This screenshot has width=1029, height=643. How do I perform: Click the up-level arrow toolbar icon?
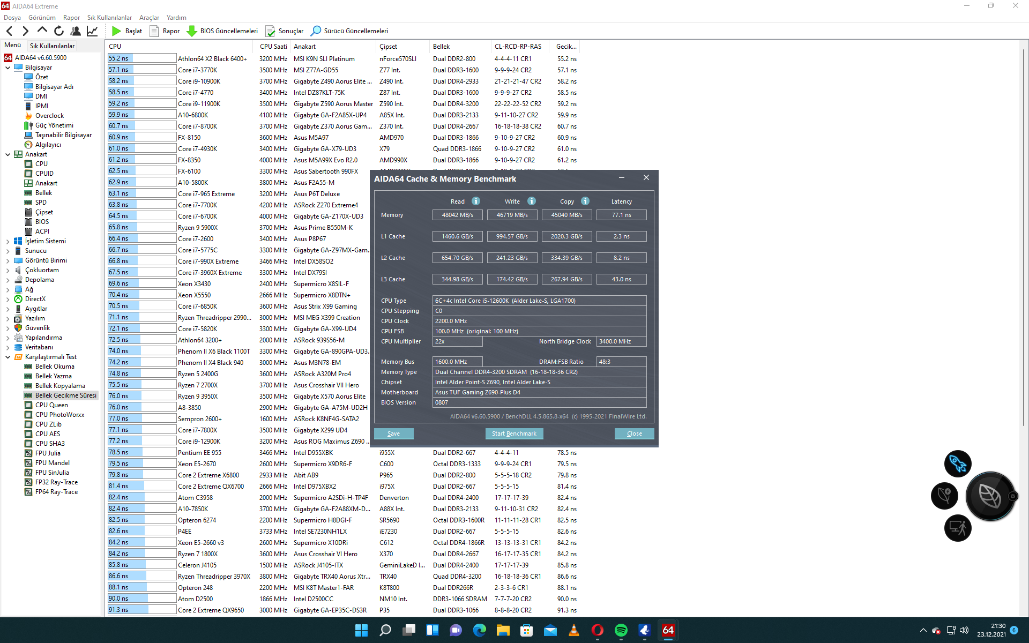(42, 31)
